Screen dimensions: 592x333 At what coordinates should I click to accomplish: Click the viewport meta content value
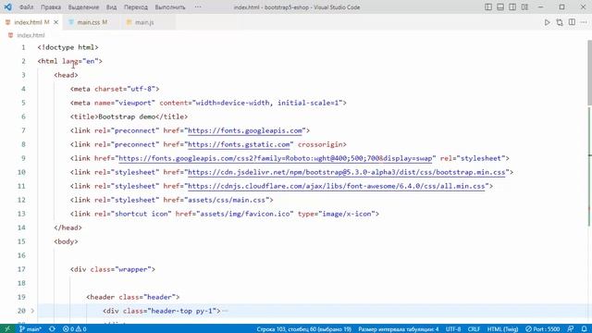269,103
